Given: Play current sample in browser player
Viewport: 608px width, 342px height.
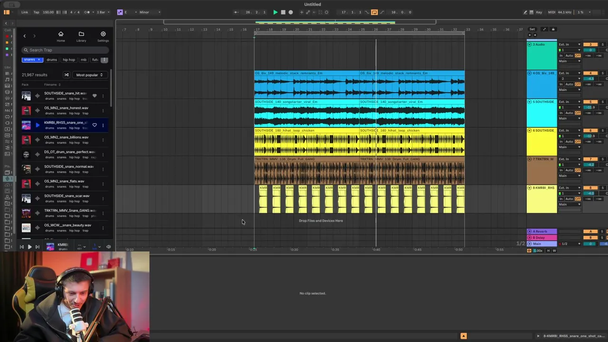Looking at the screenshot, I should [x=29, y=247].
